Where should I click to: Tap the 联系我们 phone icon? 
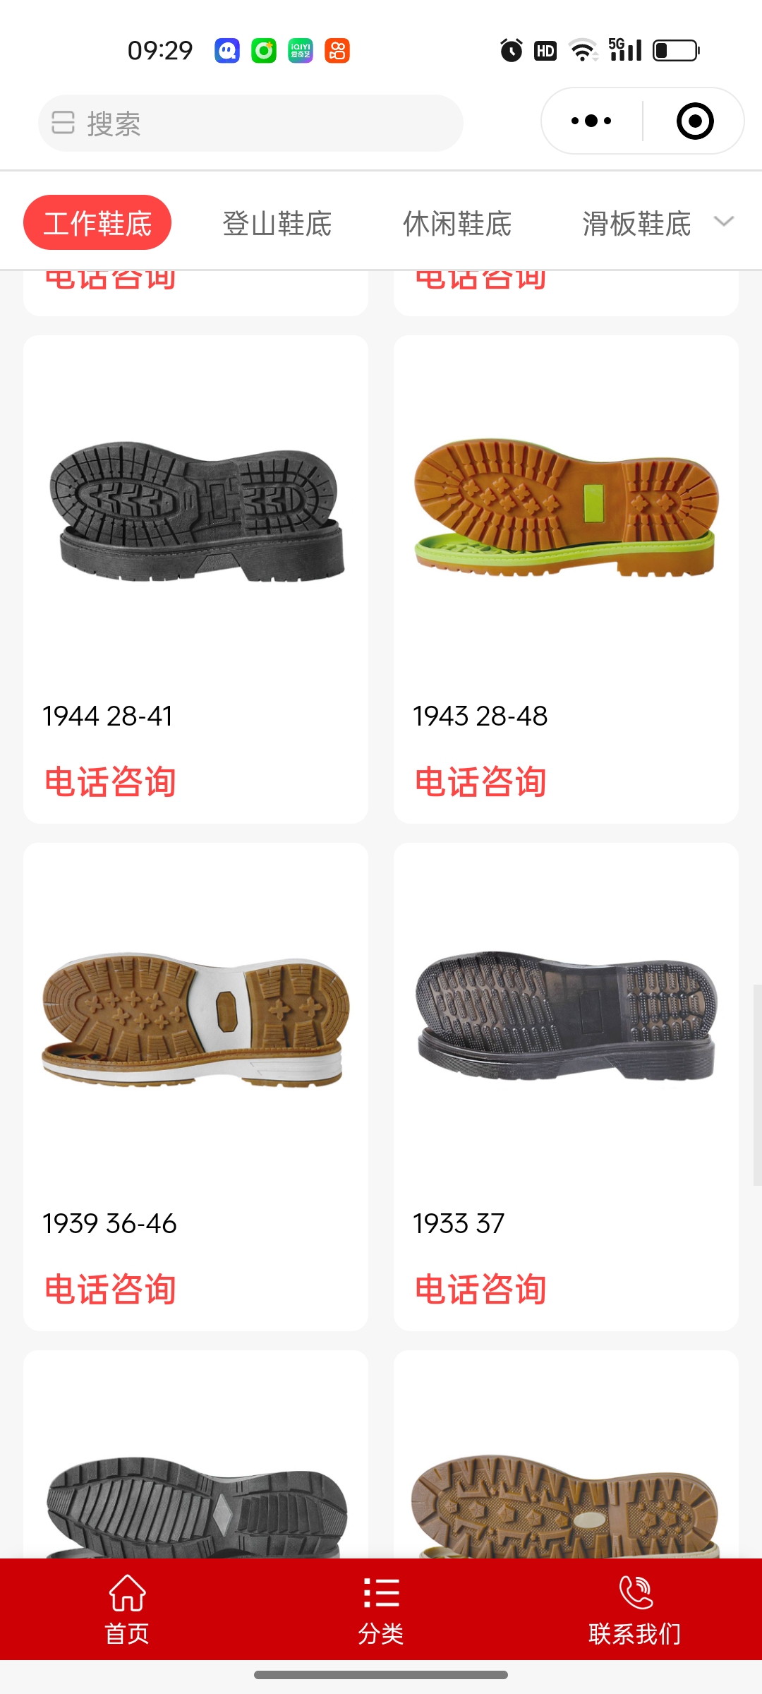pyautogui.click(x=635, y=1592)
